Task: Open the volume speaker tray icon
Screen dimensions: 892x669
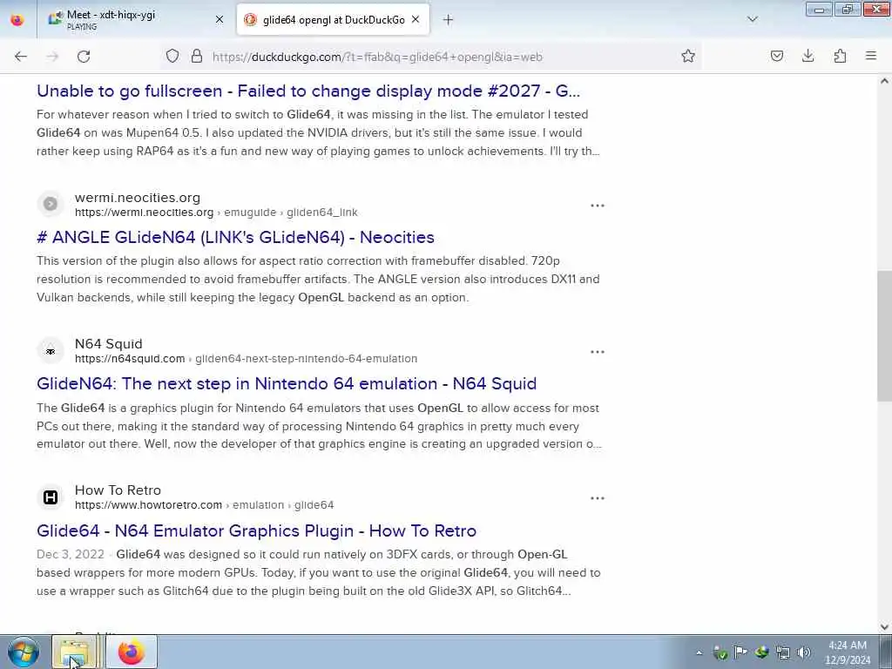Action: tap(803, 652)
